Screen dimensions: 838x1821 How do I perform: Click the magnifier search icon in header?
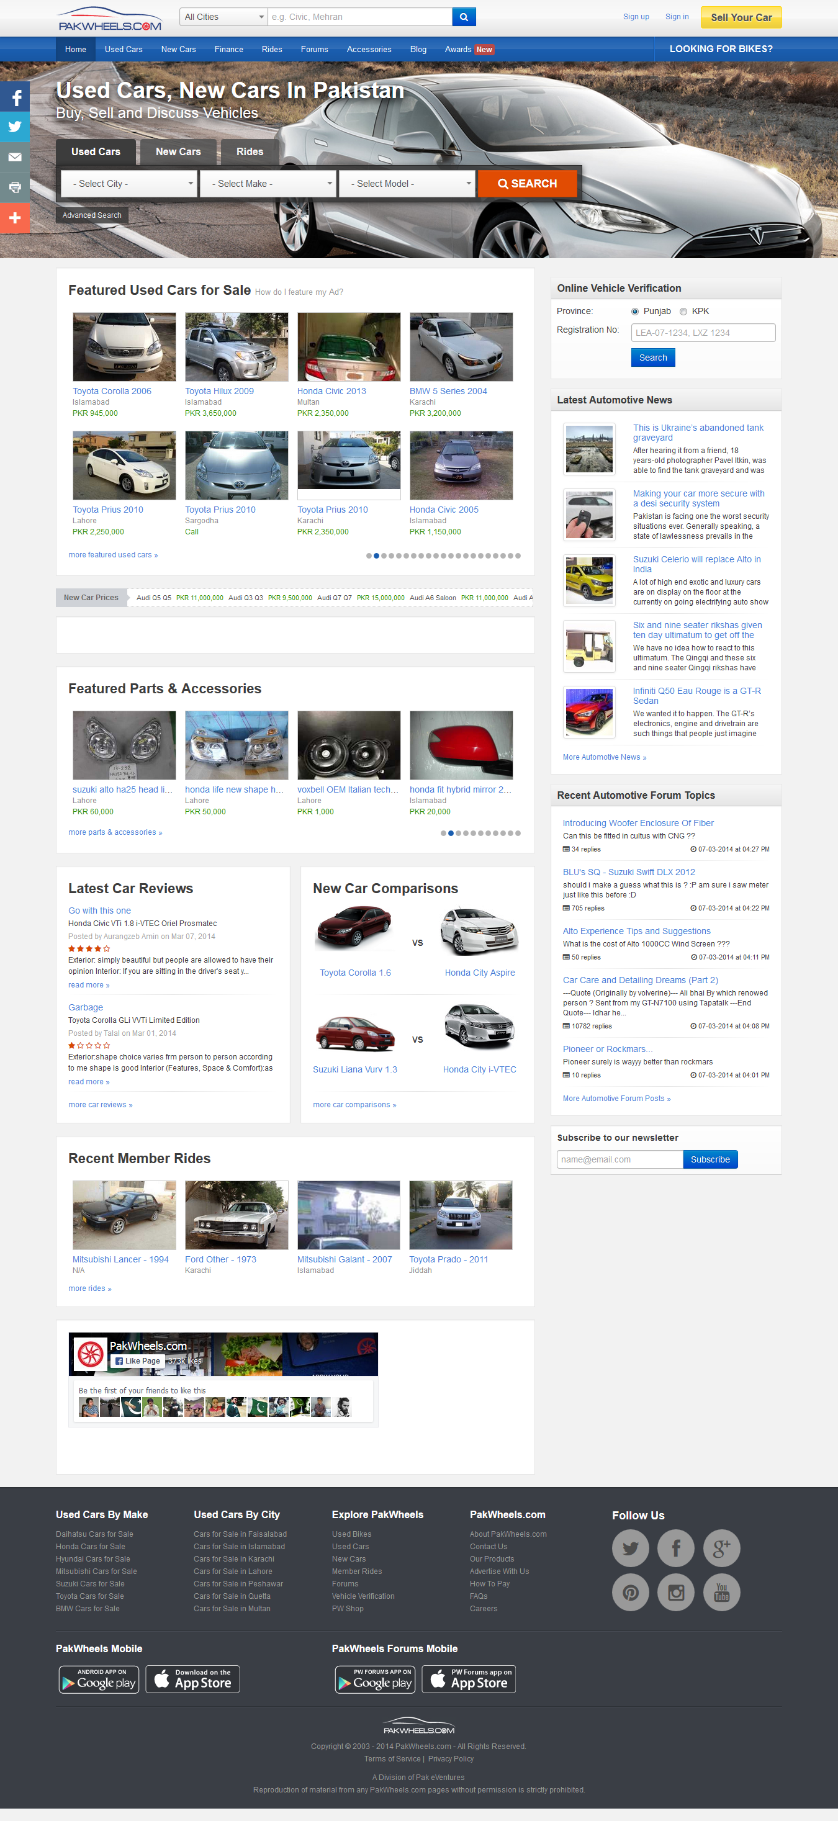[x=463, y=17]
